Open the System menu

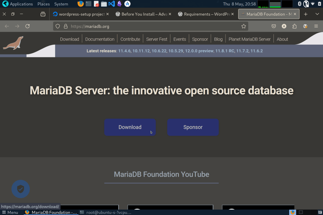[x=61, y=4]
